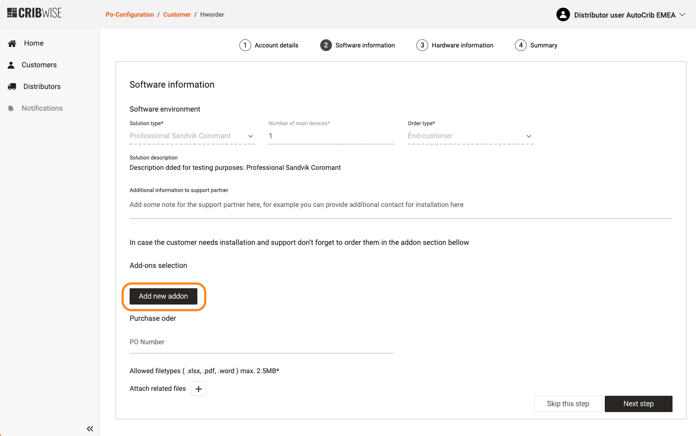Open the Solution type dropdown

[192, 136]
